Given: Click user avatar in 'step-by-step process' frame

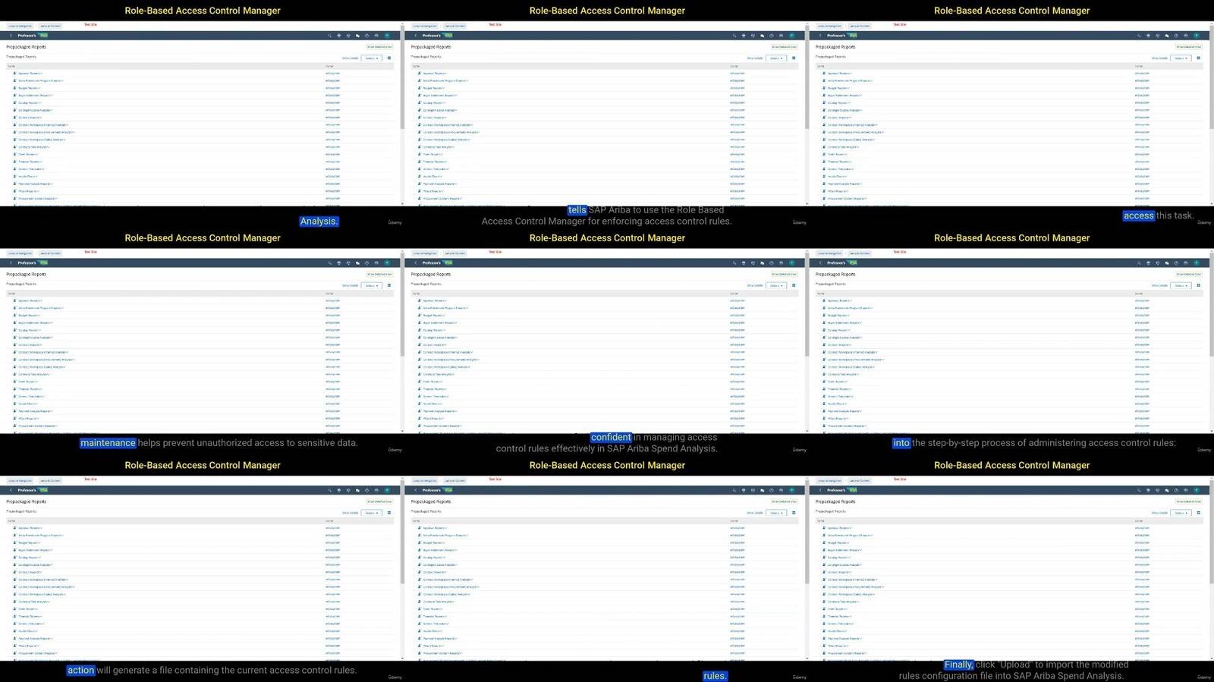Looking at the screenshot, I should [1197, 263].
